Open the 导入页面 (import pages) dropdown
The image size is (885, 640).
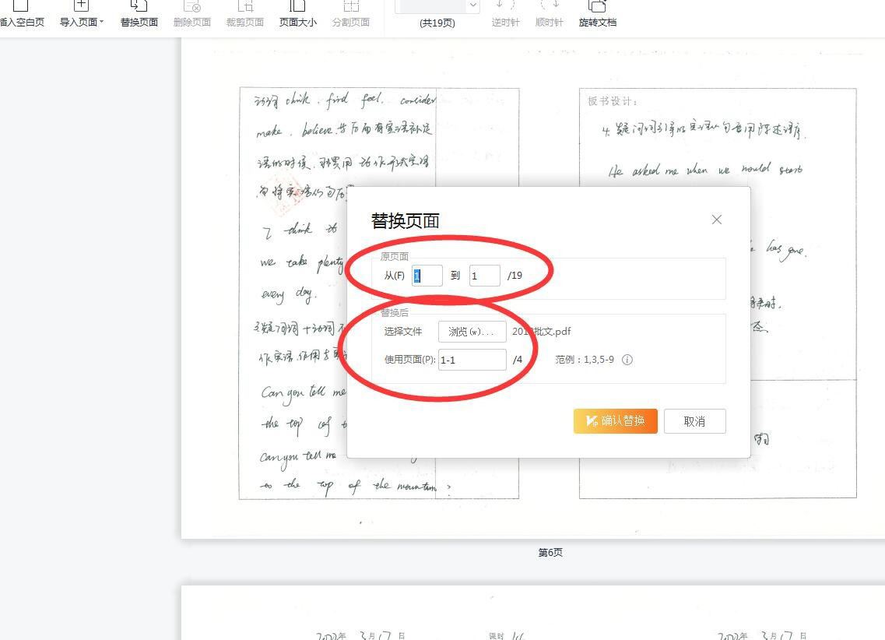81,14
